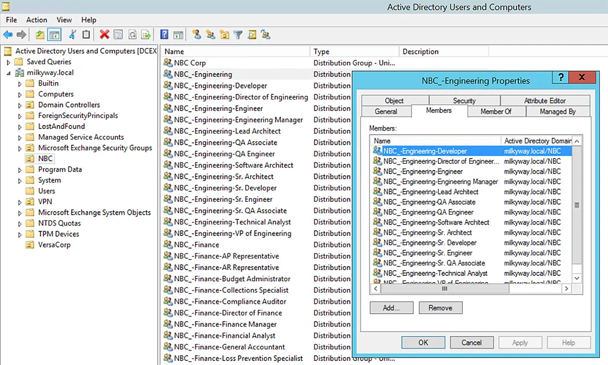The image size is (608, 365).
Task: Sort main list by the Type column header
Action: coord(354,51)
